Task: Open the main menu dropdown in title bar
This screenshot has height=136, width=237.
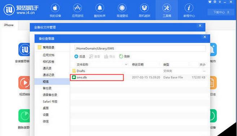Action: click(x=220, y=2)
